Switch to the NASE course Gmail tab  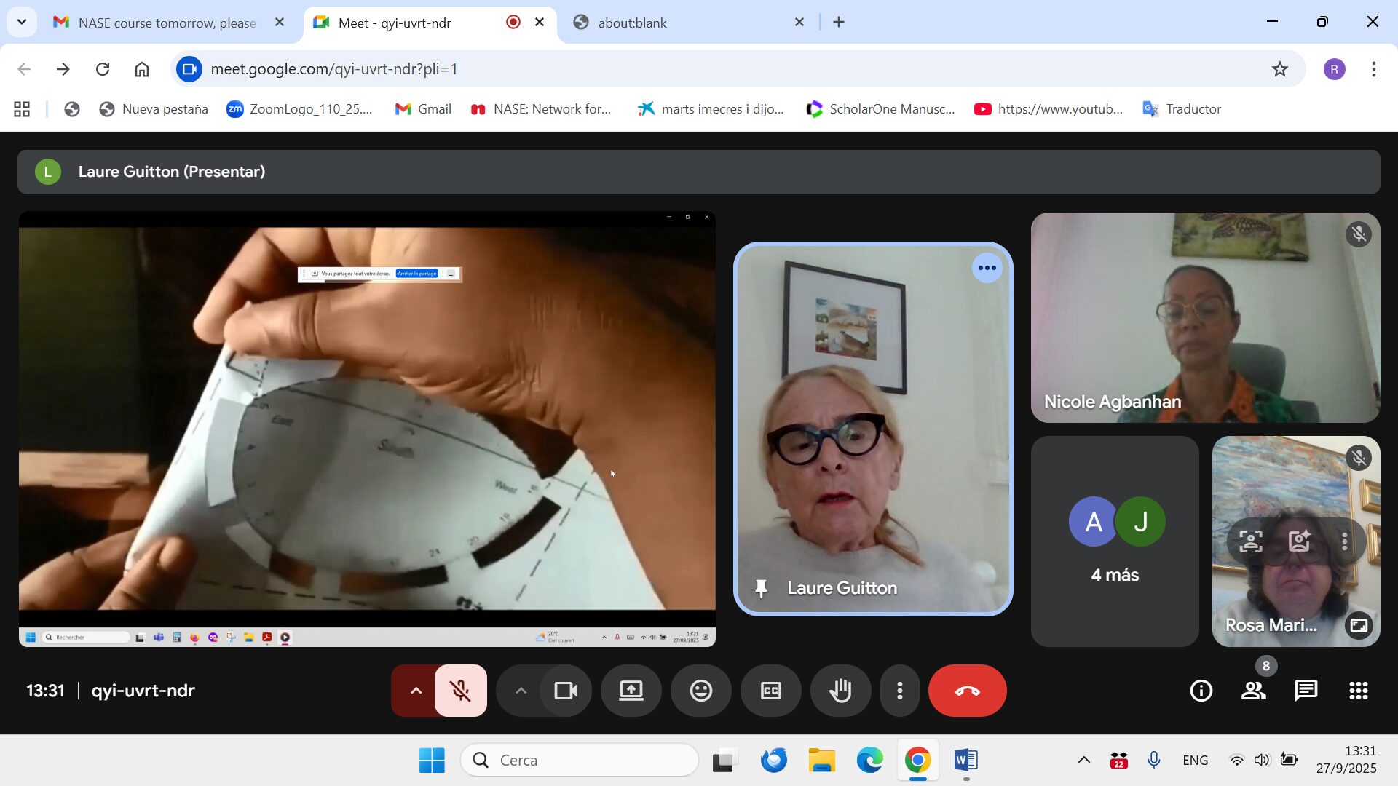166,23
